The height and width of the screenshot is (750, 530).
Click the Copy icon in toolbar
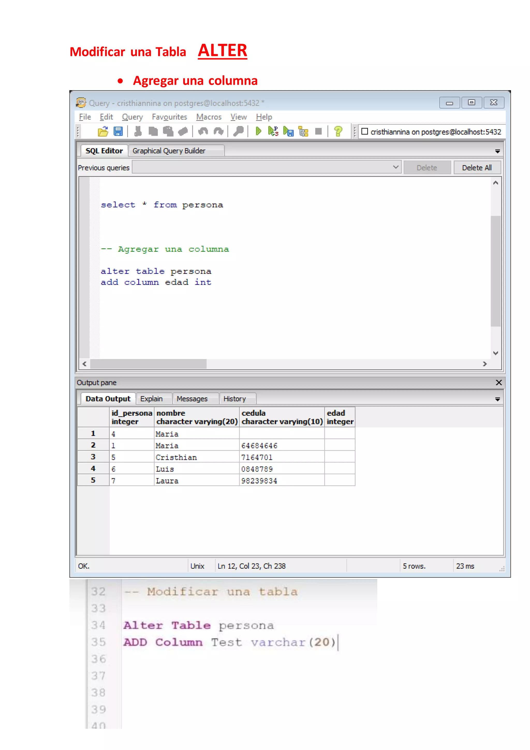pos(153,131)
